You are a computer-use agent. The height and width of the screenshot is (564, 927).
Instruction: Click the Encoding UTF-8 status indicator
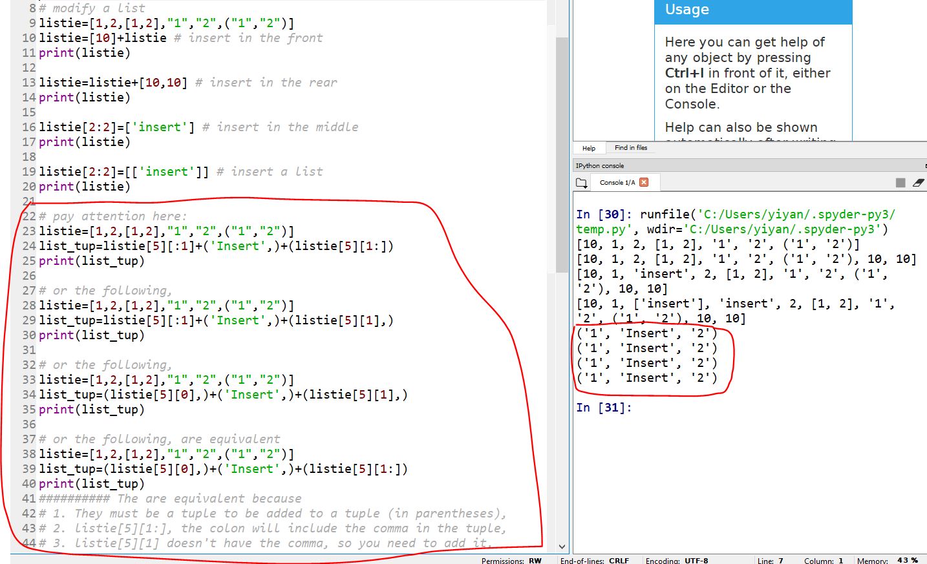point(676,560)
